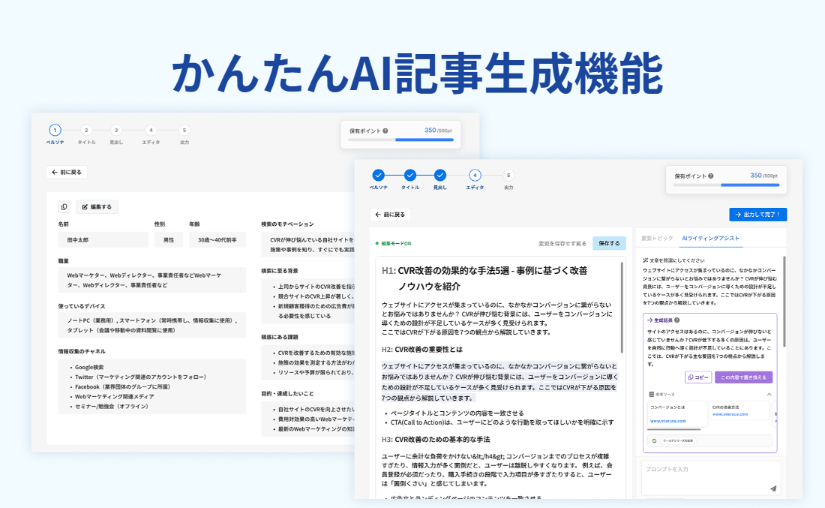
Task: Click the 出力して完了！ button
Action: 757,215
